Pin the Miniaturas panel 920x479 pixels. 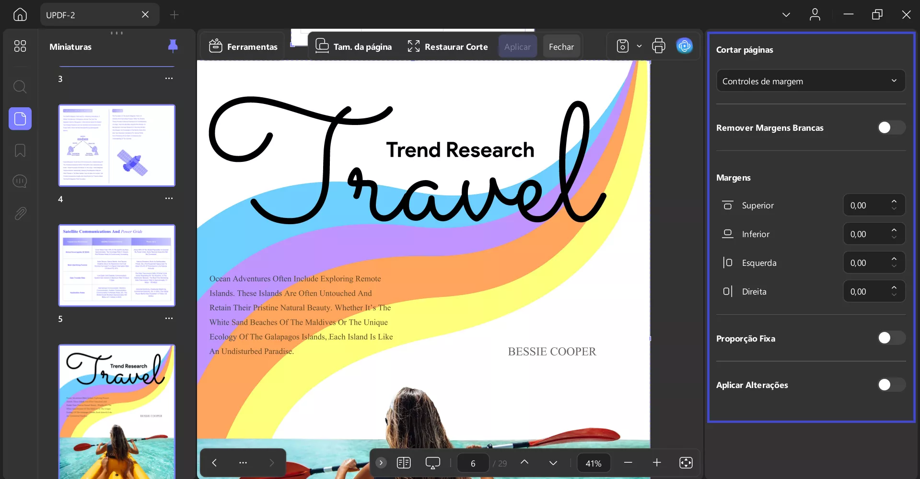click(x=173, y=46)
